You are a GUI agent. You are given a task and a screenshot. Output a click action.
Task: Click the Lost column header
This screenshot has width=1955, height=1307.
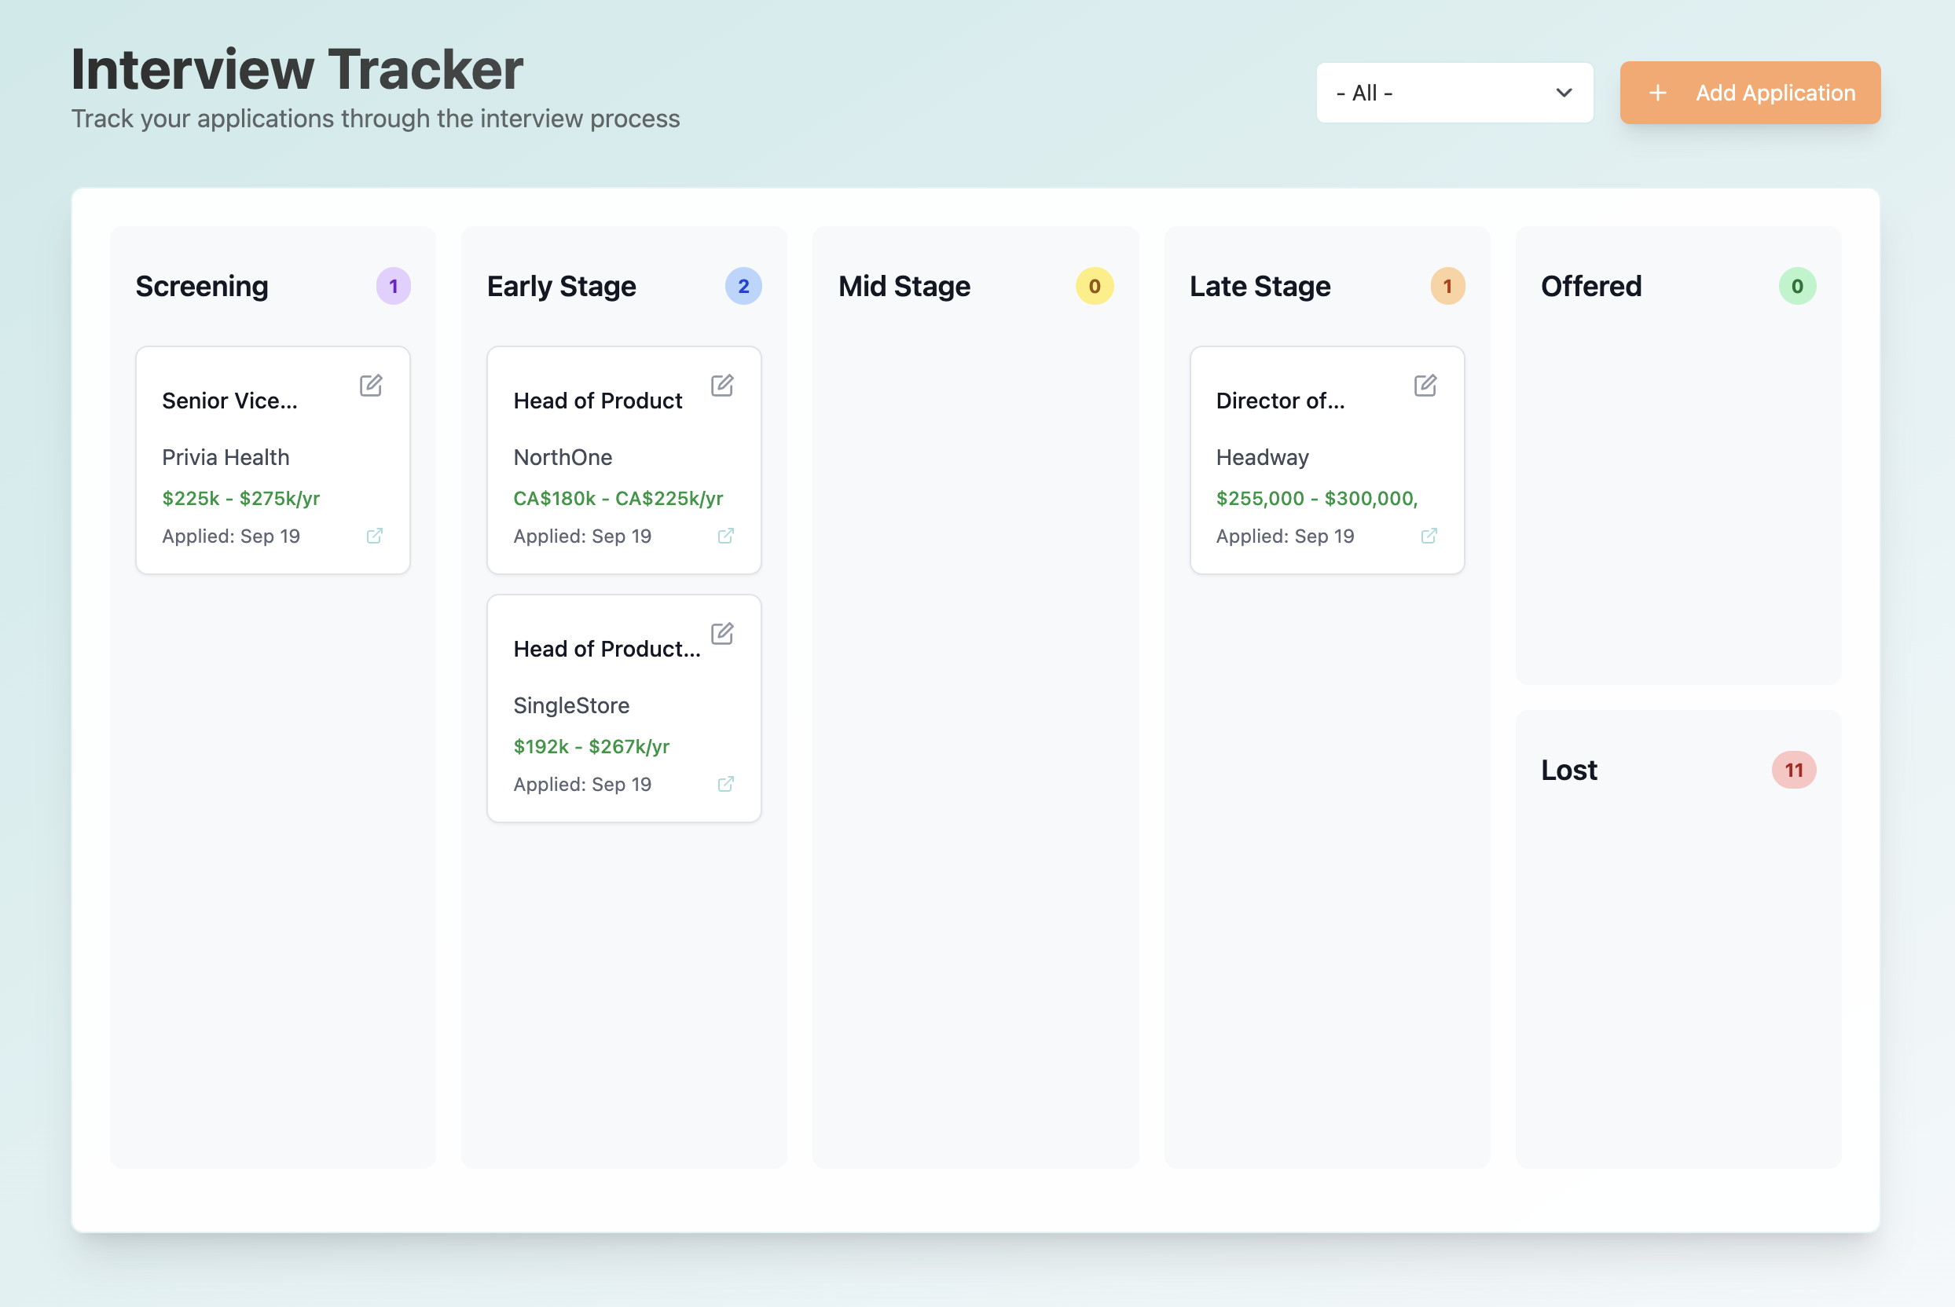click(x=1568, y=771)
